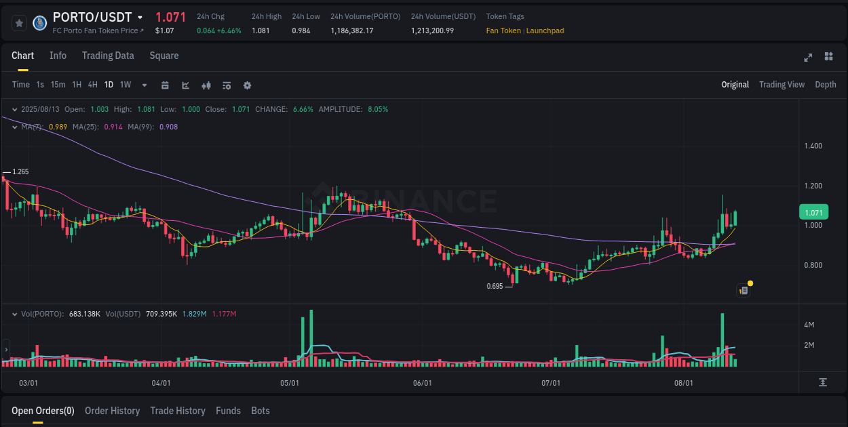Switch to the Trading Data tab
The image size is (848, 427).
[x=108, y=56]
